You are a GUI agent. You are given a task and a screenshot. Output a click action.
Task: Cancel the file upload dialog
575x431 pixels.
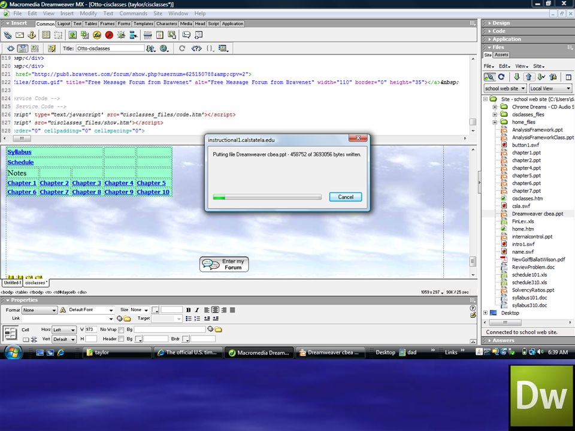tap(346, 197)
